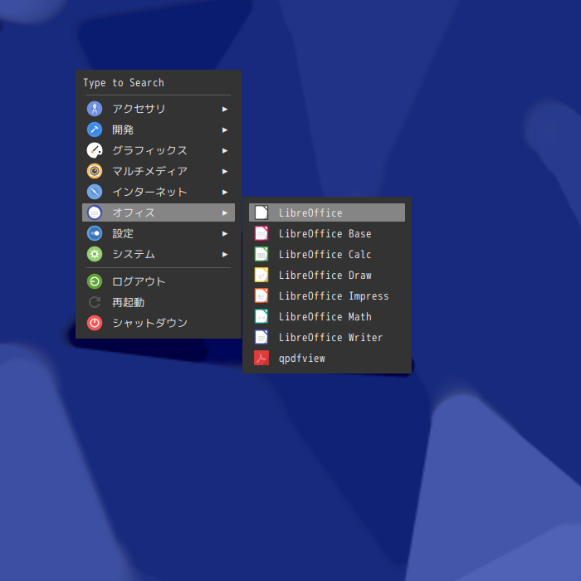
Task: Expand the グラフィックス submenu arrow
Action: coord(225,150)
